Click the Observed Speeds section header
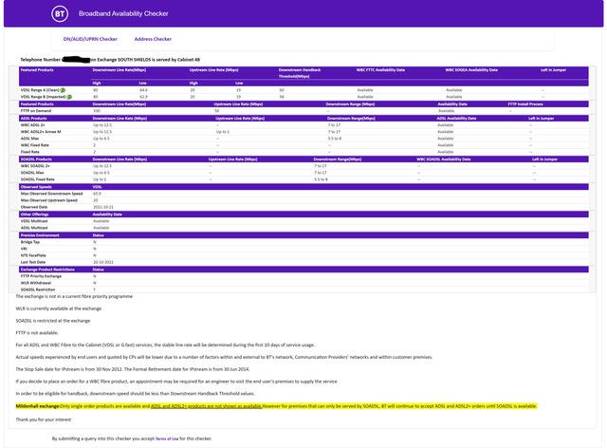This screenshot has width=607, height=448. click(x=35, y=187)
